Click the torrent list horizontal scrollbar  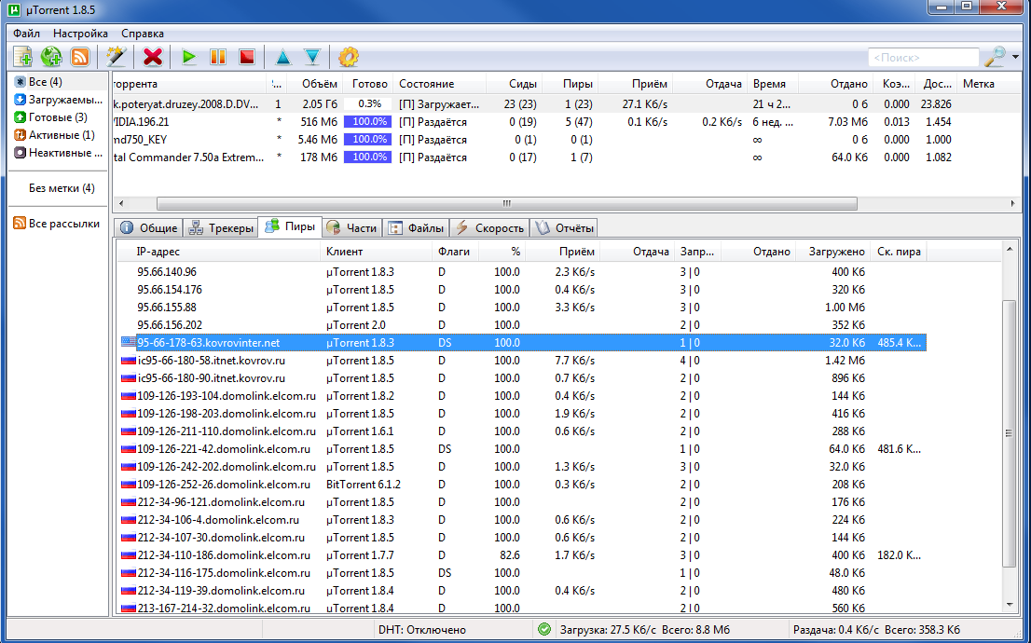(x=506, y=202)
